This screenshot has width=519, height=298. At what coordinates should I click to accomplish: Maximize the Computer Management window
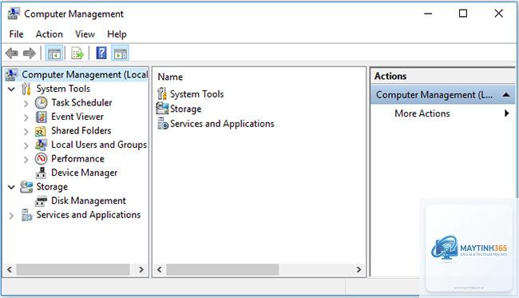463,14
